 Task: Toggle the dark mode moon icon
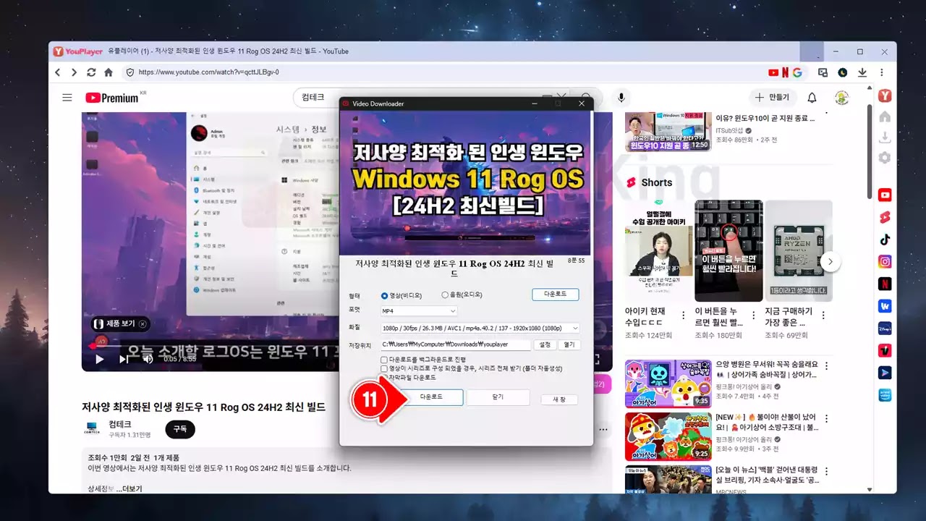[x=842, y=72]
